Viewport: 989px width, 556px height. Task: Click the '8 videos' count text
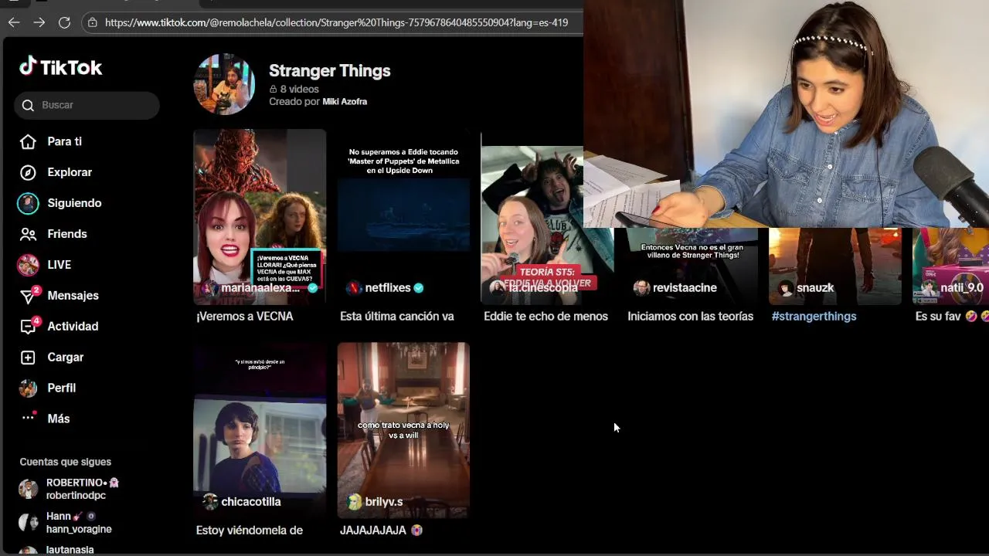pos(299,90)
